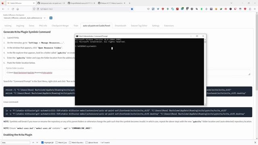Open the list all tabs dropdown arrow
The height and width of the screenshot is (145, 258).
point(231,3)
